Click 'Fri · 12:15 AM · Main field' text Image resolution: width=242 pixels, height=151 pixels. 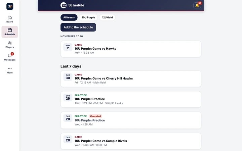coord(90,83)
